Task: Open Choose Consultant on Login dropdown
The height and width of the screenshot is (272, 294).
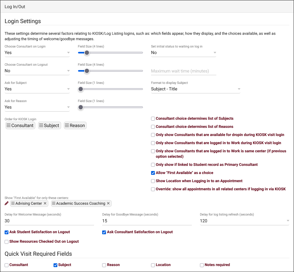Action: tap(37, 53)
